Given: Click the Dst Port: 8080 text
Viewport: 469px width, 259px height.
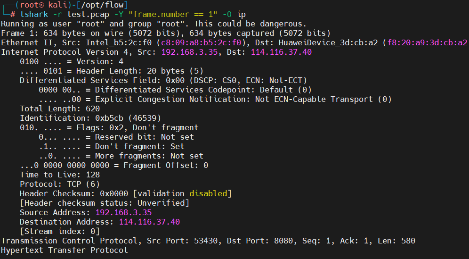Looking at the screenshot, I should [x=260, y=241].
